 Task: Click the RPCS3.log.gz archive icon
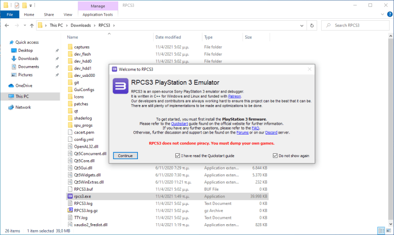coord(70,210)
